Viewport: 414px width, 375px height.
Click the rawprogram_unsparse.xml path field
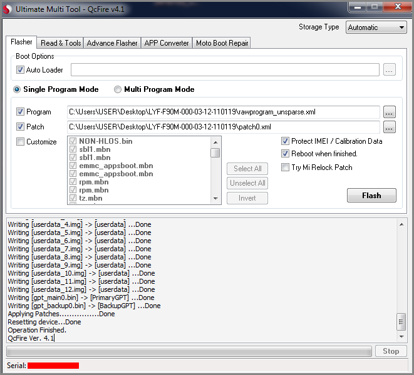(x=223, y=112)
